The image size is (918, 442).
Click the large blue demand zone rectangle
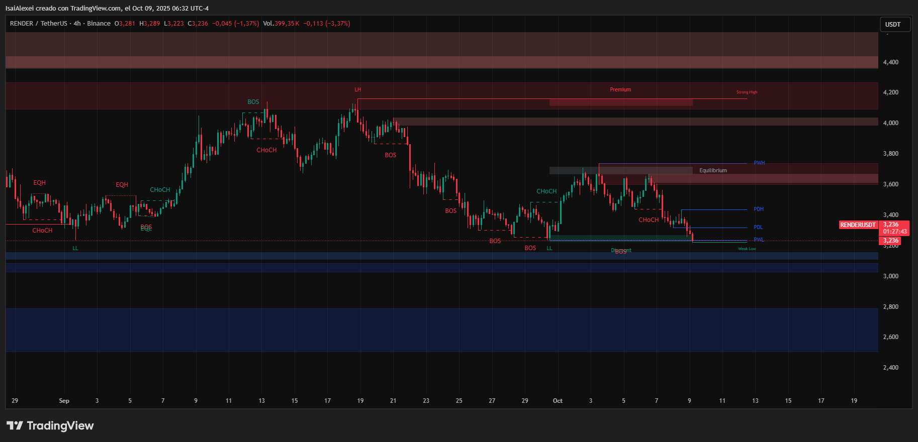click(x=441, y=330)
